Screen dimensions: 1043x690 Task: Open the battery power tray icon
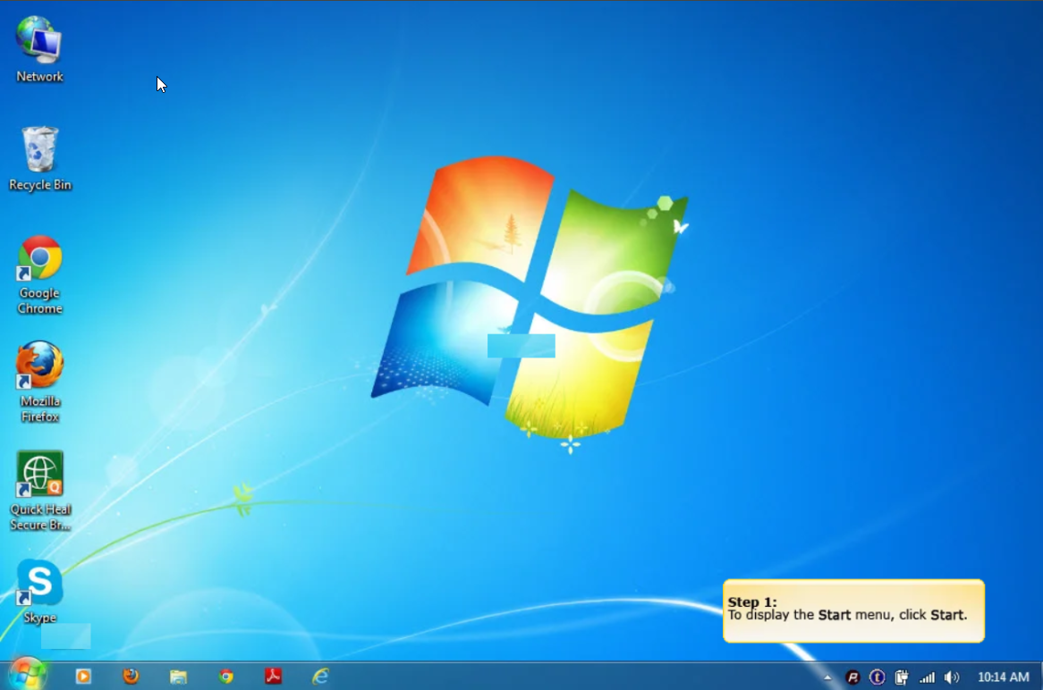point(903,677)
